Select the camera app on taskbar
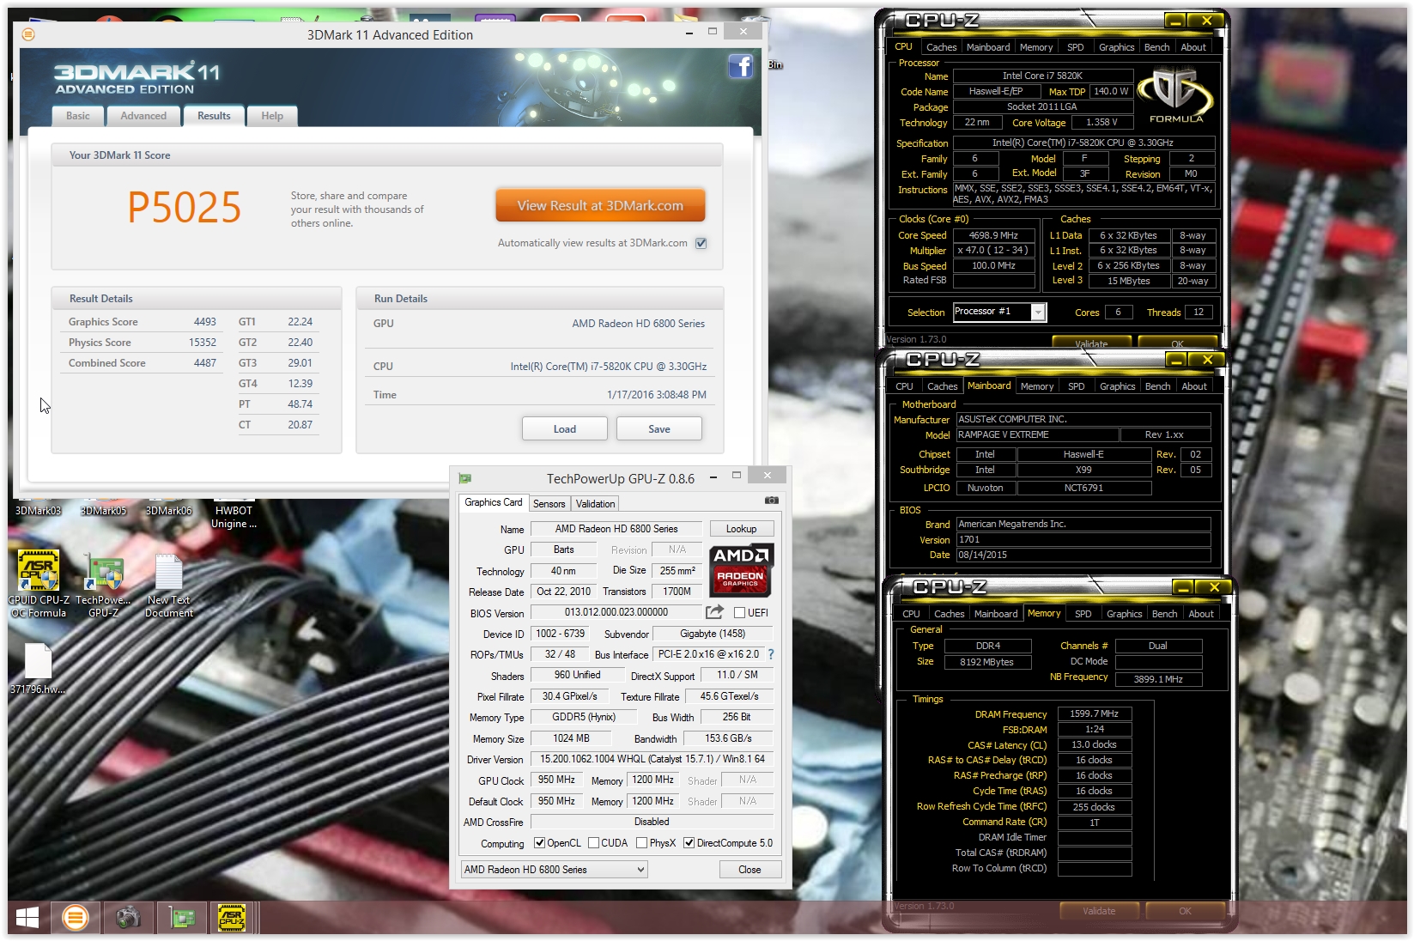The width and height of the screenshot is (1414, 941). (x=128, y=918)
